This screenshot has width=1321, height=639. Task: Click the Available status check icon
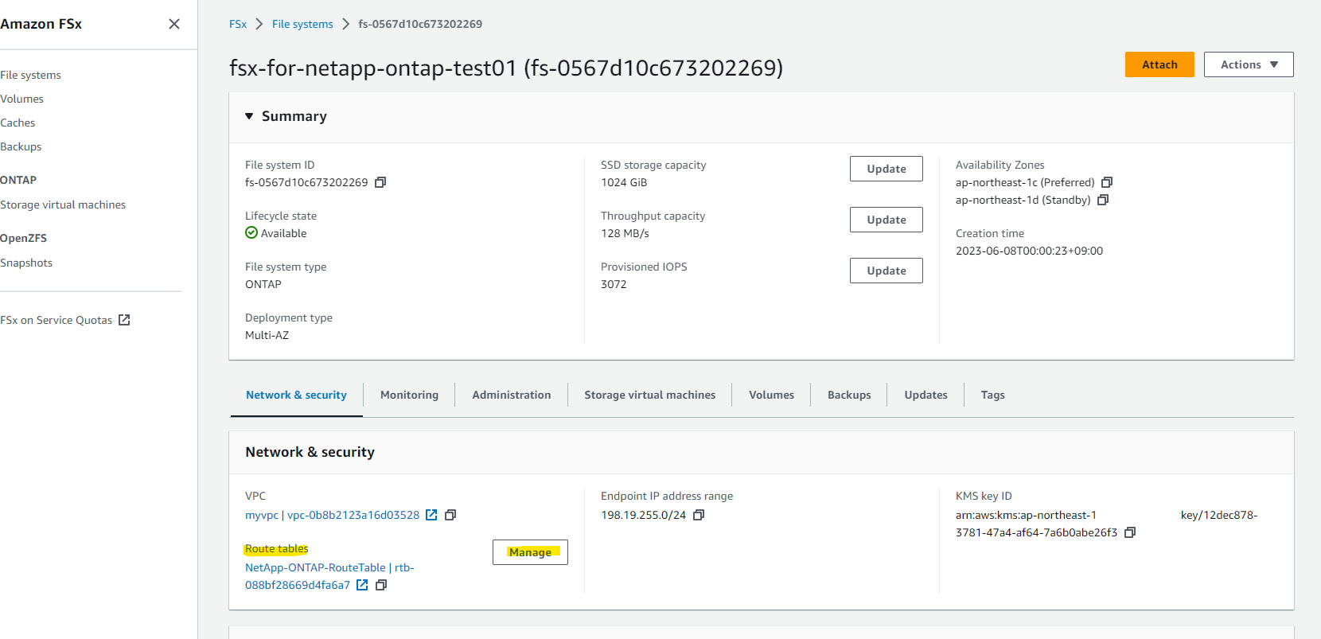click(251, 232)
